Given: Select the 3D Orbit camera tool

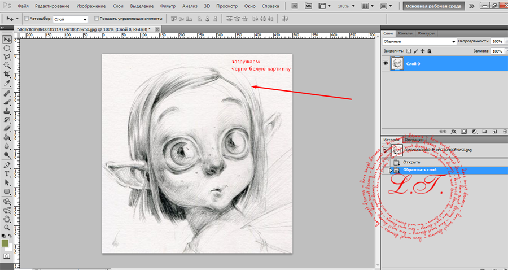Looking at the screenshot, I should [x=7, y=210].
